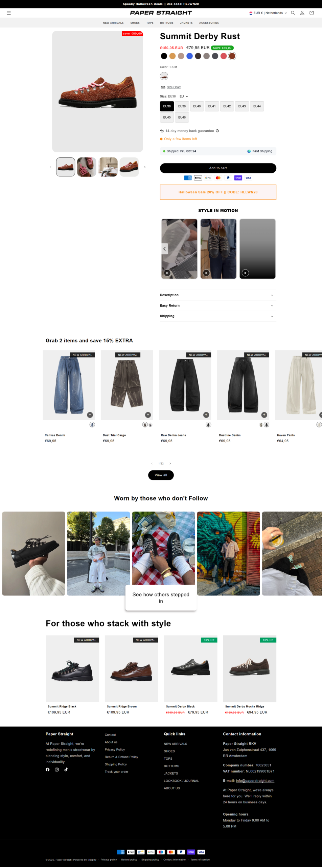Open the account profile icon
Viewport: 322px width, 867px height.
tap(302, 13)
